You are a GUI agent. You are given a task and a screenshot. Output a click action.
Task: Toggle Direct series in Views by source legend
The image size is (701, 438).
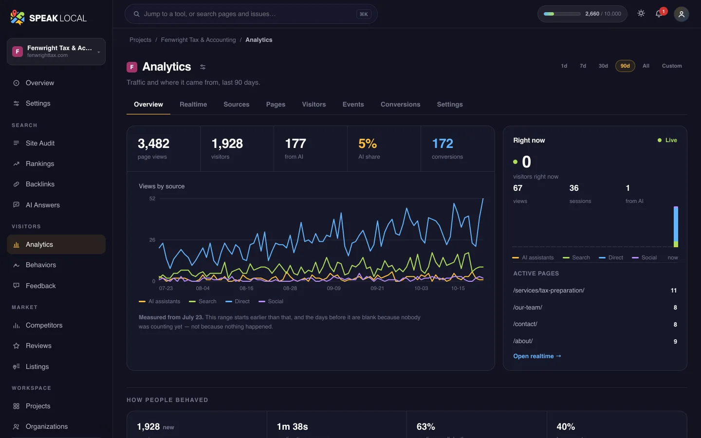[x=238, y=302]
